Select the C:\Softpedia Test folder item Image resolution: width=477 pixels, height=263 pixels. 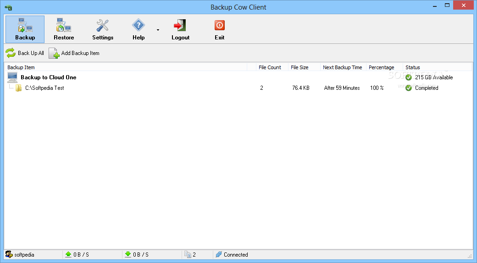point(45,88)
